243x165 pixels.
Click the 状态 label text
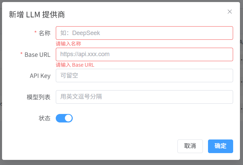tap(45, 118)
